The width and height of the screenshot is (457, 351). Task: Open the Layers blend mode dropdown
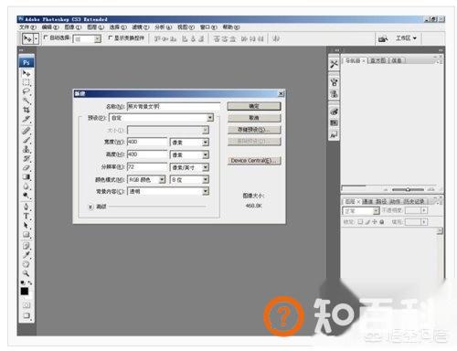[x=361, y=210]
